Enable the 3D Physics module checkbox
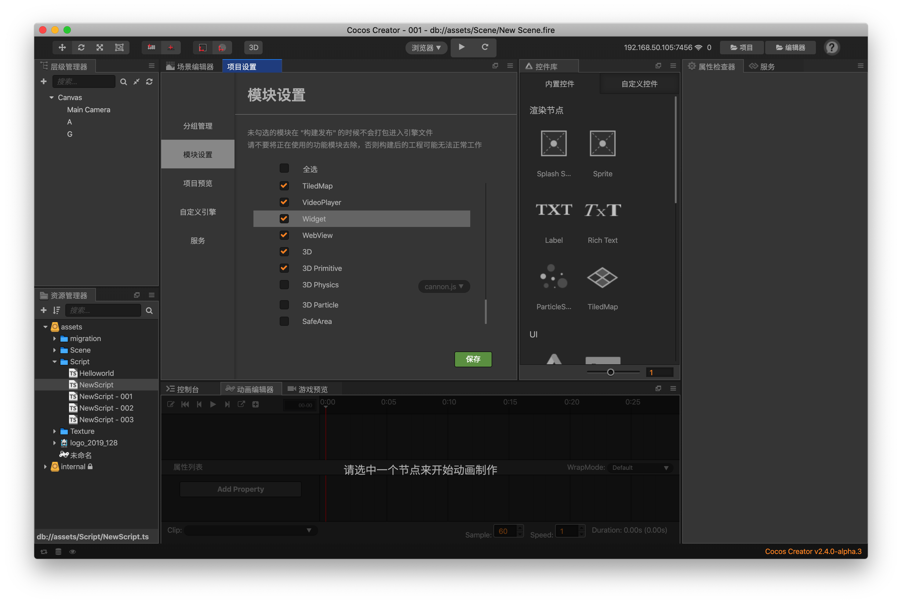 point(284,285)
